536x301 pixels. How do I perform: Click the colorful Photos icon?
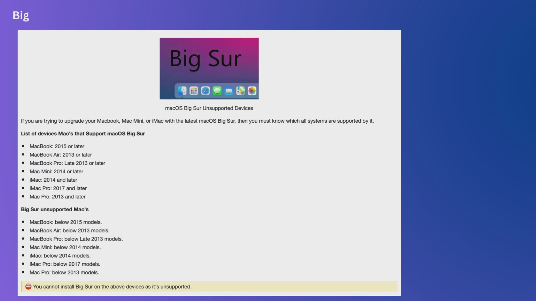point(252,91)
